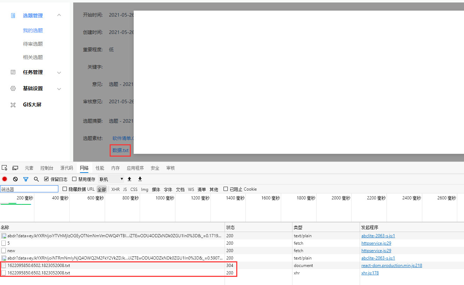Click the import HAR upload arrow
This screenshot has height=285, width=464.
pyautogui.click(x=129, y=179)
